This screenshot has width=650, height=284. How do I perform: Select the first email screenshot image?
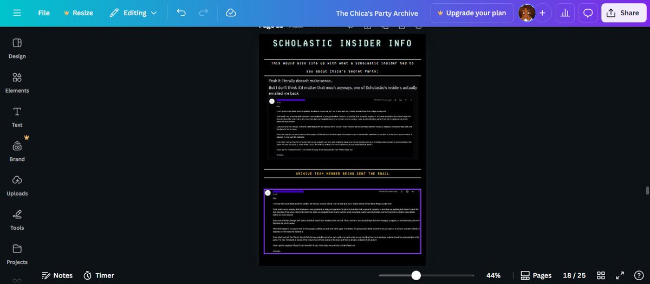pos(342,128)
